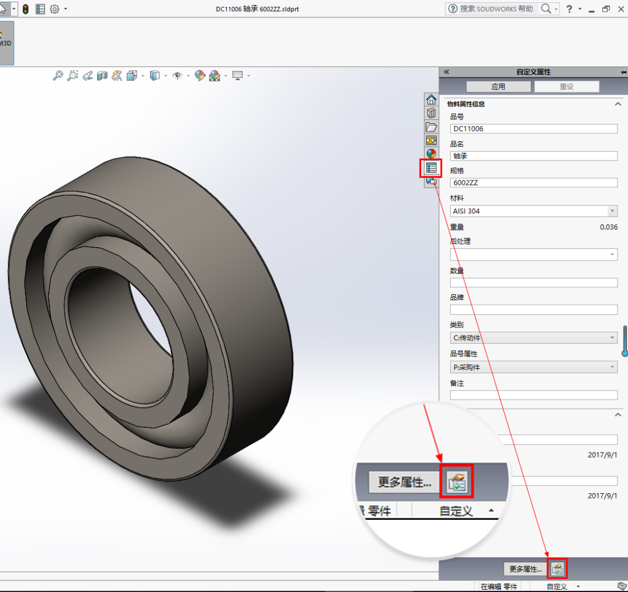Click the 品号 input field DC11006

pos(533,129)
